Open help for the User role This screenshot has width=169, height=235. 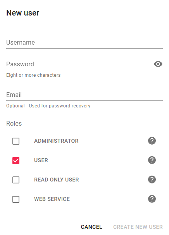pyautogui.click(x=152, y=160)
